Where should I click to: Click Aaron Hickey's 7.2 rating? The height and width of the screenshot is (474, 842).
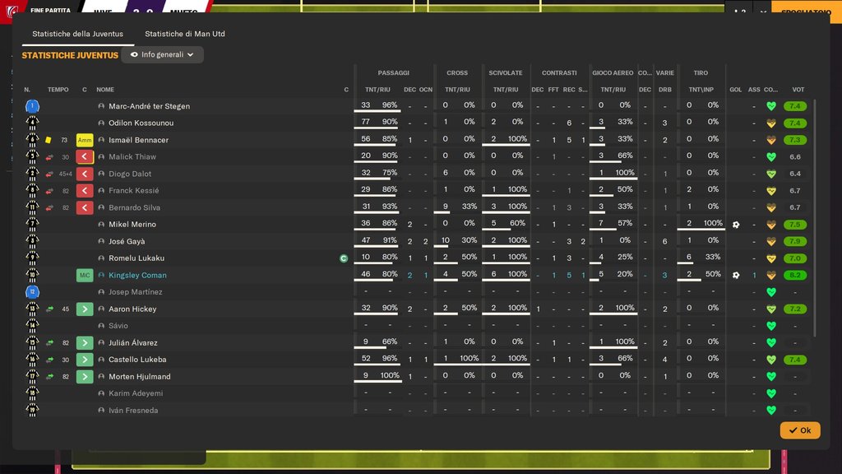795,309
